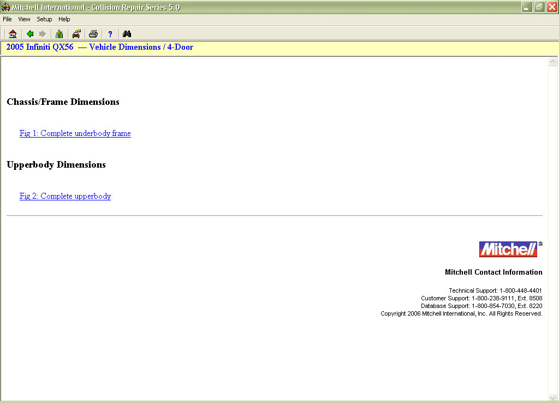The image size is (559, 403).
Task: Minimize the Mitchell International window
Action: coord(527,7)
